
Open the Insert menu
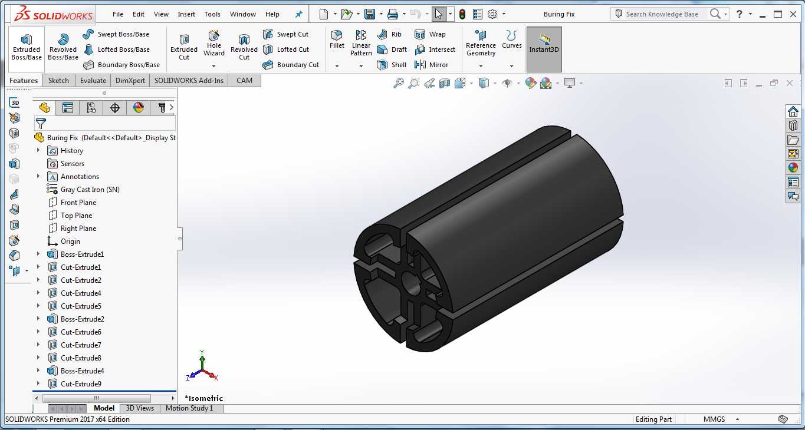(x=186, y=14)
